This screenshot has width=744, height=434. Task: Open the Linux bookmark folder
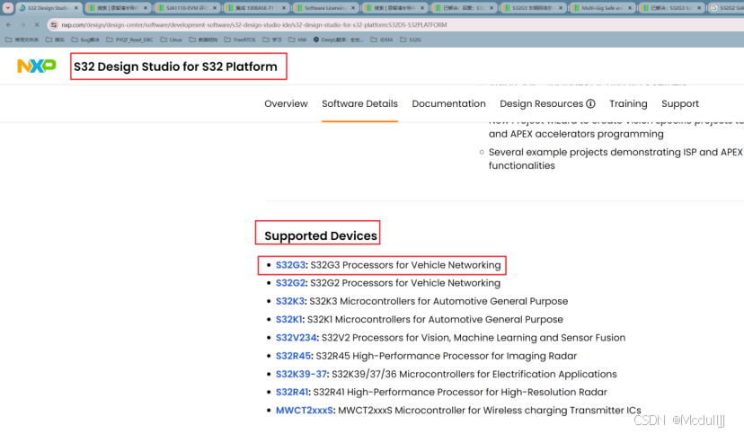point(172,40)
